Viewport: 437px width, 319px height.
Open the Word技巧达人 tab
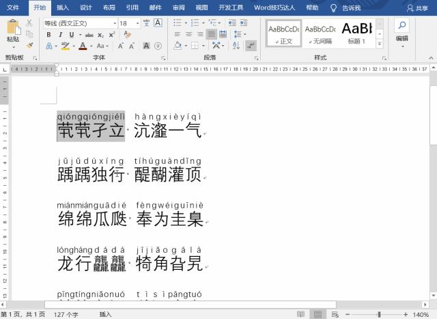click(x=274, y=8)
